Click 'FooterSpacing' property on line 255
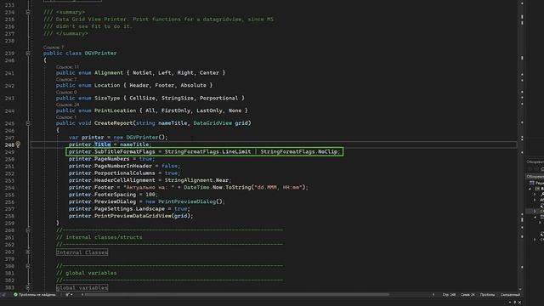544x306 pixels. pyautogui.click(x=115, y=195)
